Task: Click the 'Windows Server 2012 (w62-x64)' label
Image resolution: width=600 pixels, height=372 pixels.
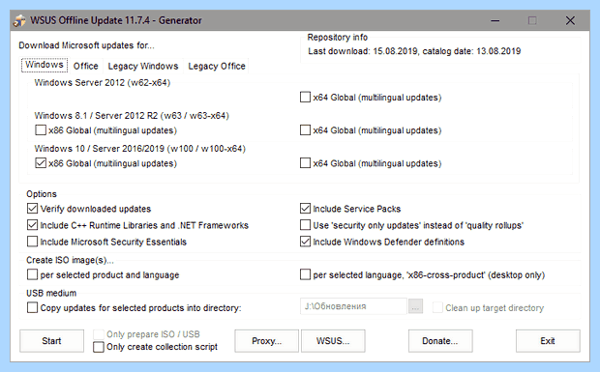Action: [103, 82]
